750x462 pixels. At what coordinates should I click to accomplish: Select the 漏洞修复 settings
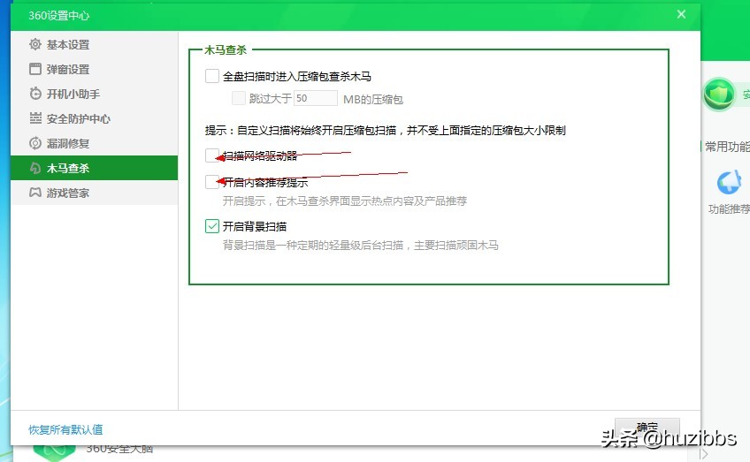point(95,143)
